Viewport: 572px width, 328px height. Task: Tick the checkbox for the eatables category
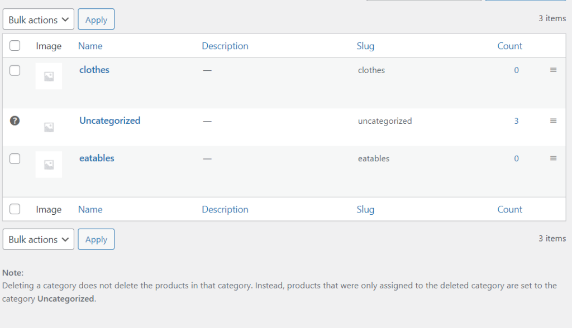pyautogui.click(x=15, y=158)
